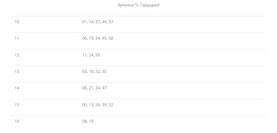Click the 50 minute value in hour 12 row
The image size is (277, 133).
98,55
